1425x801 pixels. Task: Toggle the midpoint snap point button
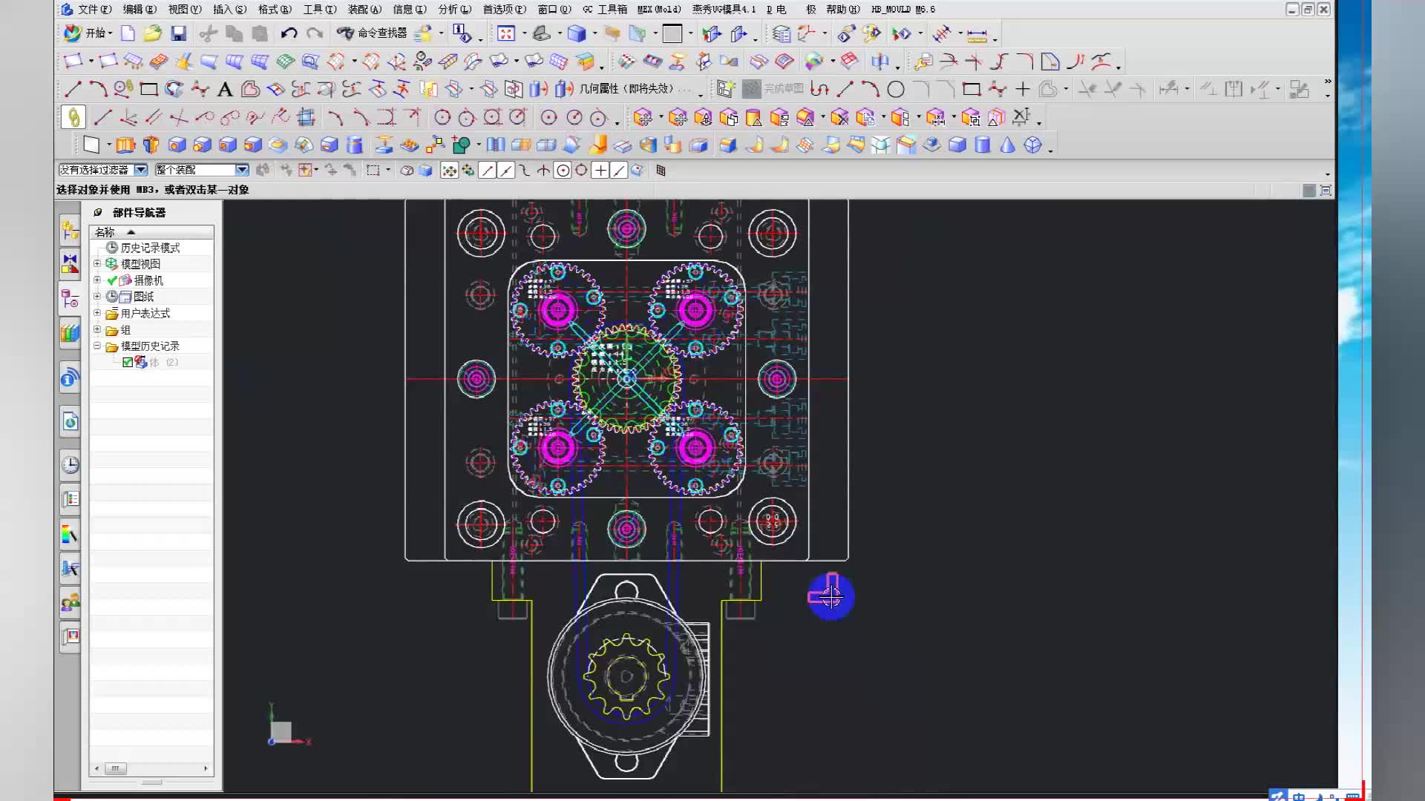point(505,171)
